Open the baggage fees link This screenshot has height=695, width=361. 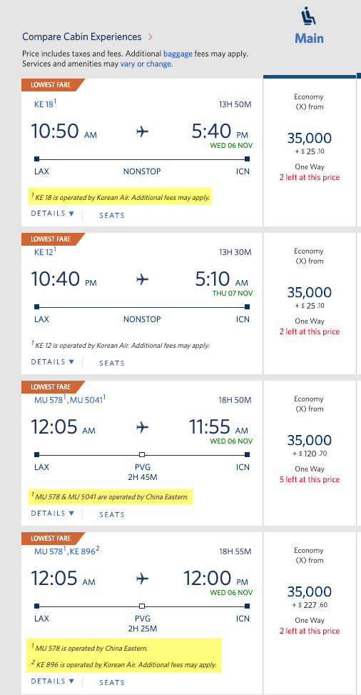178,54
